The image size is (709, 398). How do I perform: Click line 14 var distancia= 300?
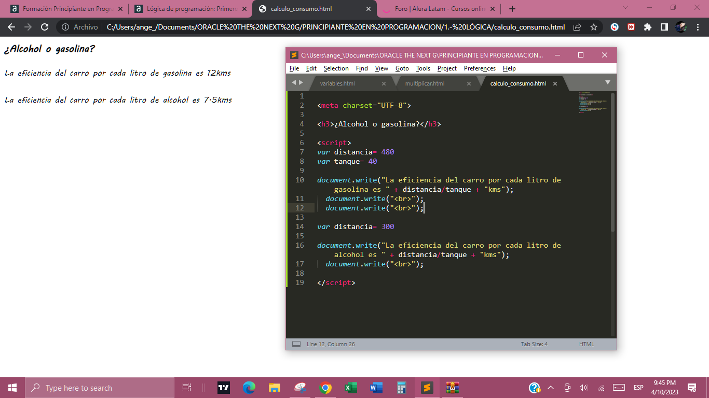(356, 226)
